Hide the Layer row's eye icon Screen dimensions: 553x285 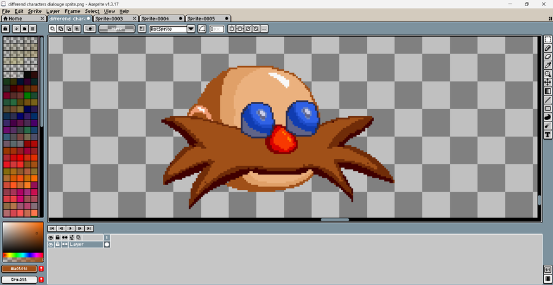point(51,245)
